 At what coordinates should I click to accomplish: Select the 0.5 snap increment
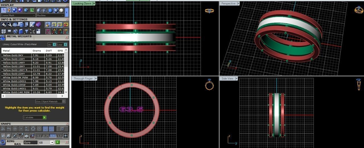(53, 136)
